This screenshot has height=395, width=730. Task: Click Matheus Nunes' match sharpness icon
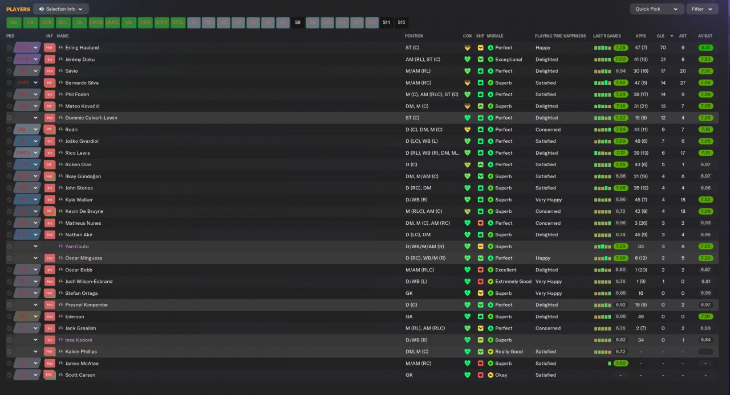tap(481, 223)
